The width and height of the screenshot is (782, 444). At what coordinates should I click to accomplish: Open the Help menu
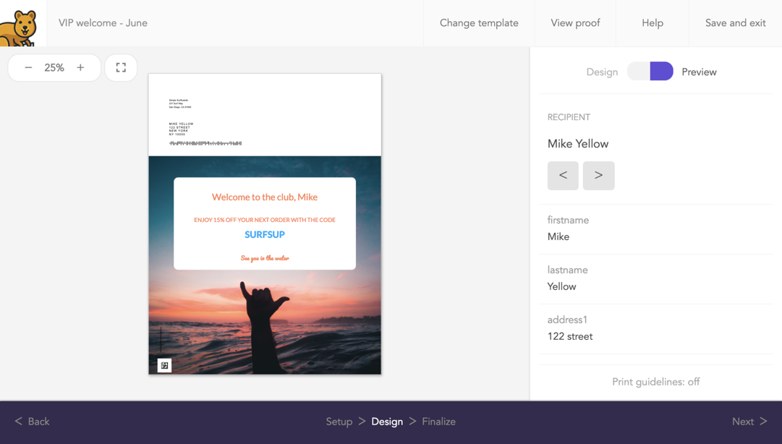[653, 23]
